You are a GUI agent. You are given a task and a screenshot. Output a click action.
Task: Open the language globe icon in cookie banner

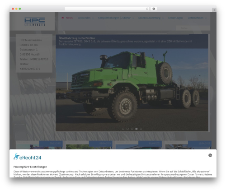tap(210, 155)
